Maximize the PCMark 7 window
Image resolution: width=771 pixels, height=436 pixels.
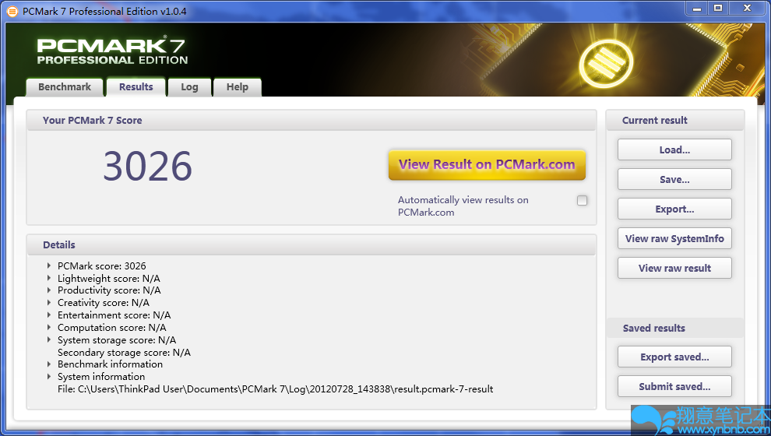718,9
